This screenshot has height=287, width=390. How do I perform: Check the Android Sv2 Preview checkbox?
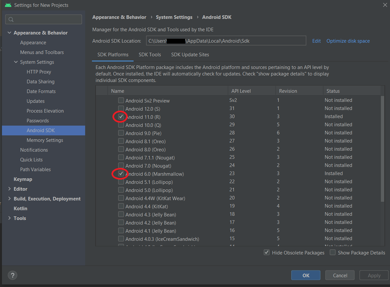click(121, 100)
